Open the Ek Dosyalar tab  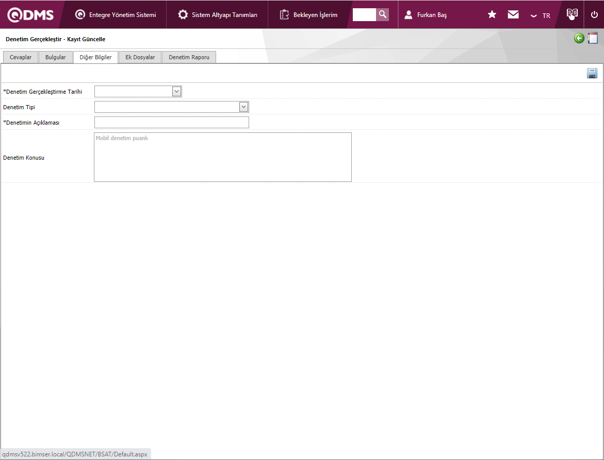tap(140, 57)
